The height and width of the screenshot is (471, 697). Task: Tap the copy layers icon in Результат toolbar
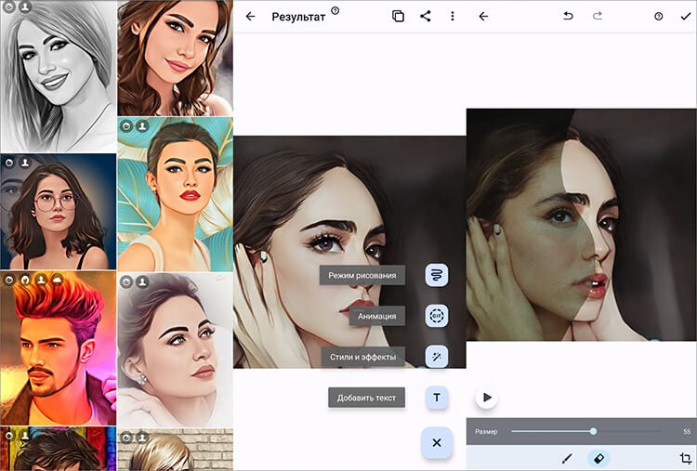(x=398, y=17)
